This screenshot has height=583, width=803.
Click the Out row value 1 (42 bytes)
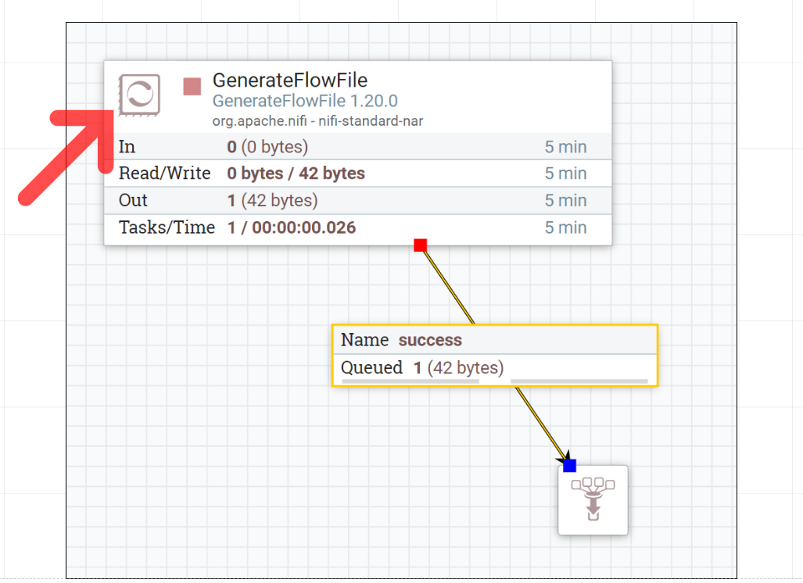click(272, 200)
